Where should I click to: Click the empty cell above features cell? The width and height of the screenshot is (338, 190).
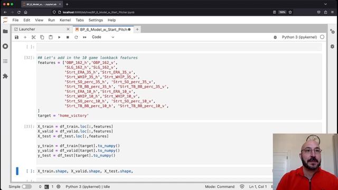click(179, 47)
